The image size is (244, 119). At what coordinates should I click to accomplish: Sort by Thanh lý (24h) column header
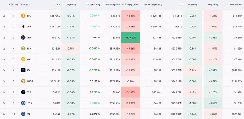coord(235,5)
